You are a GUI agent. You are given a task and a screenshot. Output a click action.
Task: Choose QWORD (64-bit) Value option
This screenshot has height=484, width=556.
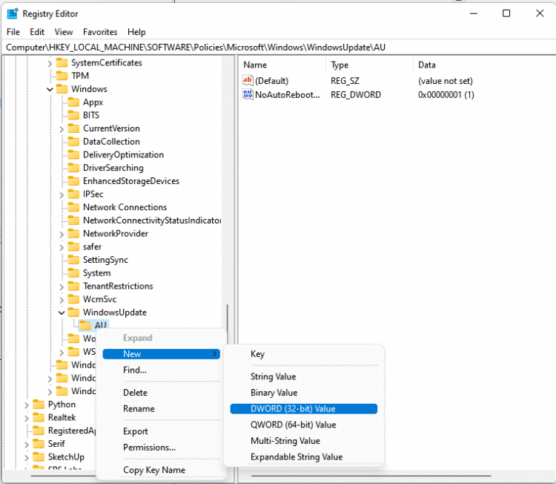[x=303, y=425]
